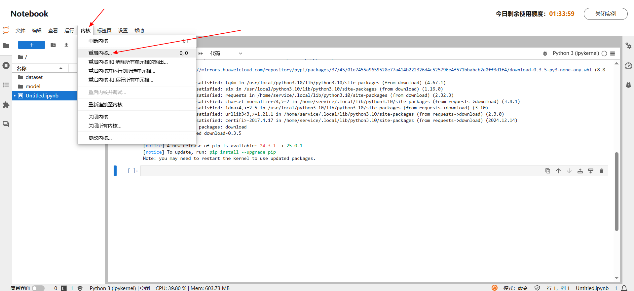
Task: Open the kernel usage gauge panel
Action: 628,66
